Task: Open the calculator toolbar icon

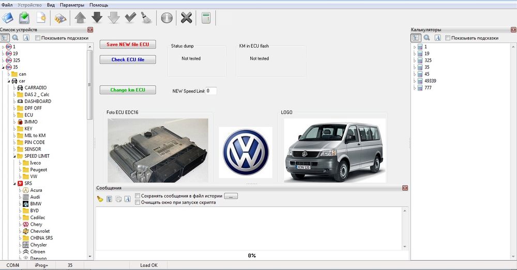Action: (x=206, y=18)
